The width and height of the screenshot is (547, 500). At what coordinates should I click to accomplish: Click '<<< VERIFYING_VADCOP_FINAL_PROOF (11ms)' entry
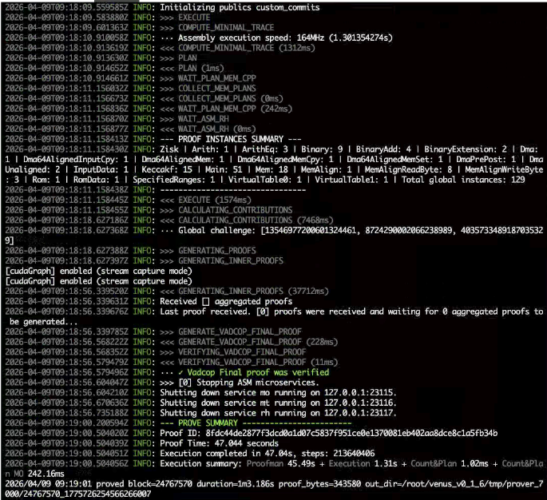coord(248,362)
